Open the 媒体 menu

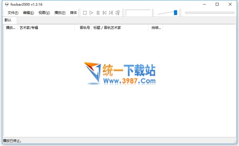[73, 13]
